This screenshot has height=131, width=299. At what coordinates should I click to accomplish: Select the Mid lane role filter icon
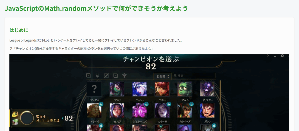(106, 76)
